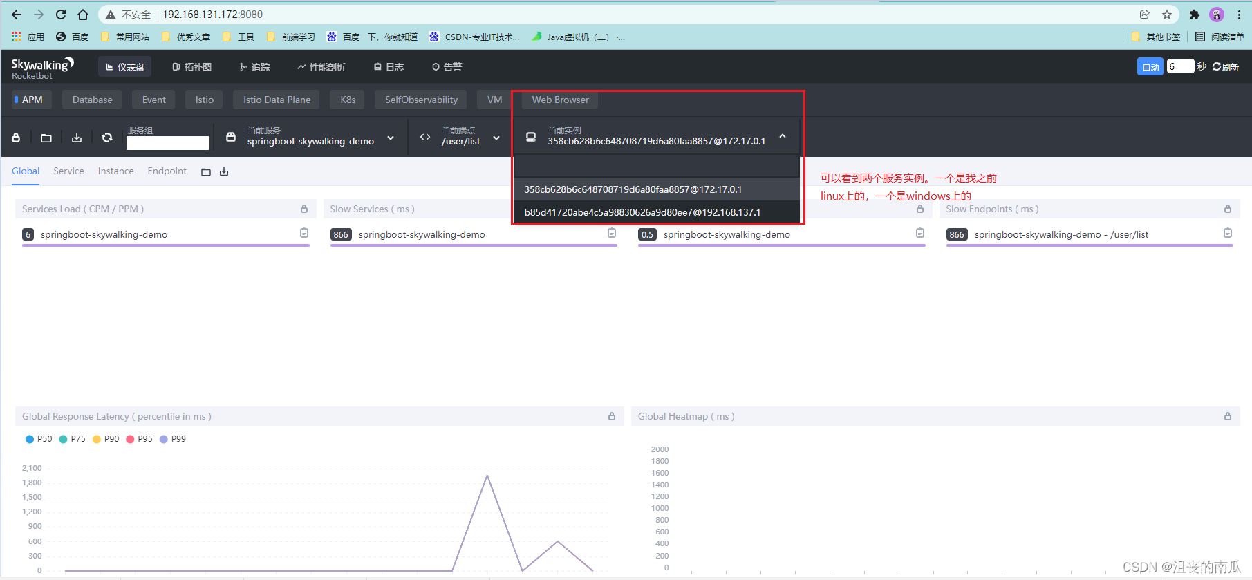Select instance b85d41720...@192.168.137.1 from list
The image size is (1252, 580).
657,212
